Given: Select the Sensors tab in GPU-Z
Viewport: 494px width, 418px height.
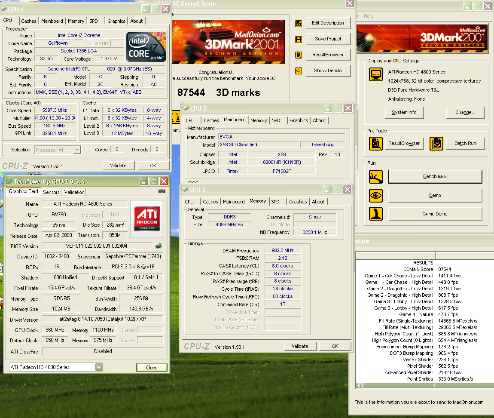Looking at the screenshot, I should 51,192.
